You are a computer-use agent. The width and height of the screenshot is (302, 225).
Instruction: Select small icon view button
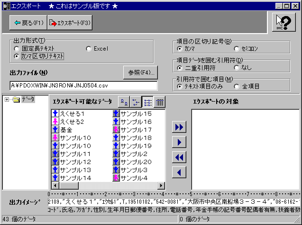click(x=136, y=102)
